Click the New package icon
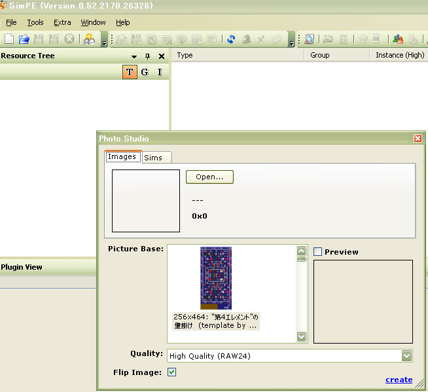This screenshot has width=428, height=392. point(9,39)
